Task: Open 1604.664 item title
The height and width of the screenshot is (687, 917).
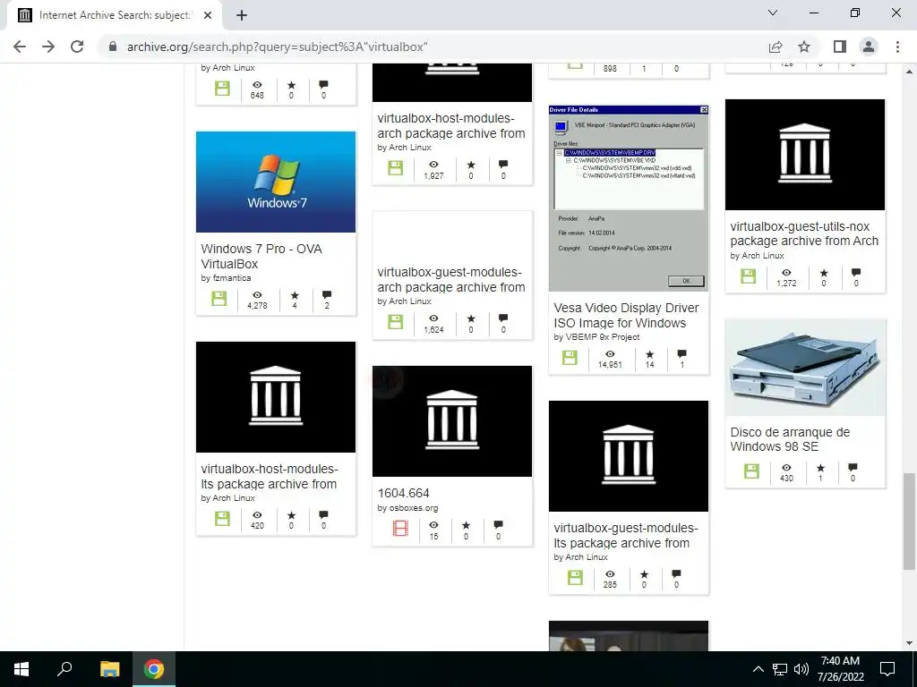Action: coord(404,493)
